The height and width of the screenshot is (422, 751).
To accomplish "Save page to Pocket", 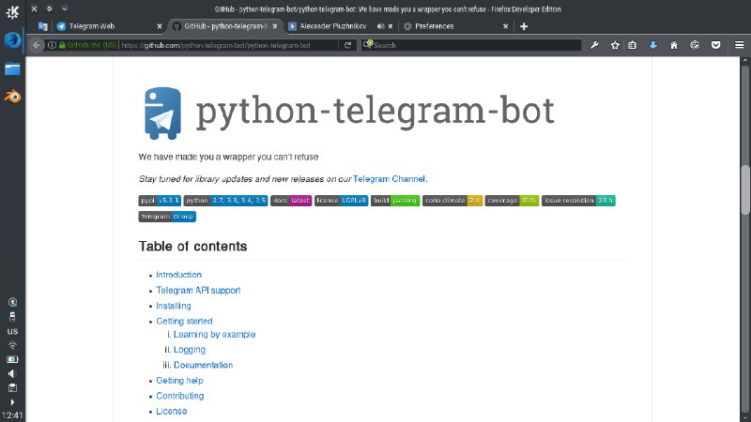I will pyautogui.click(x=715, y=45).
